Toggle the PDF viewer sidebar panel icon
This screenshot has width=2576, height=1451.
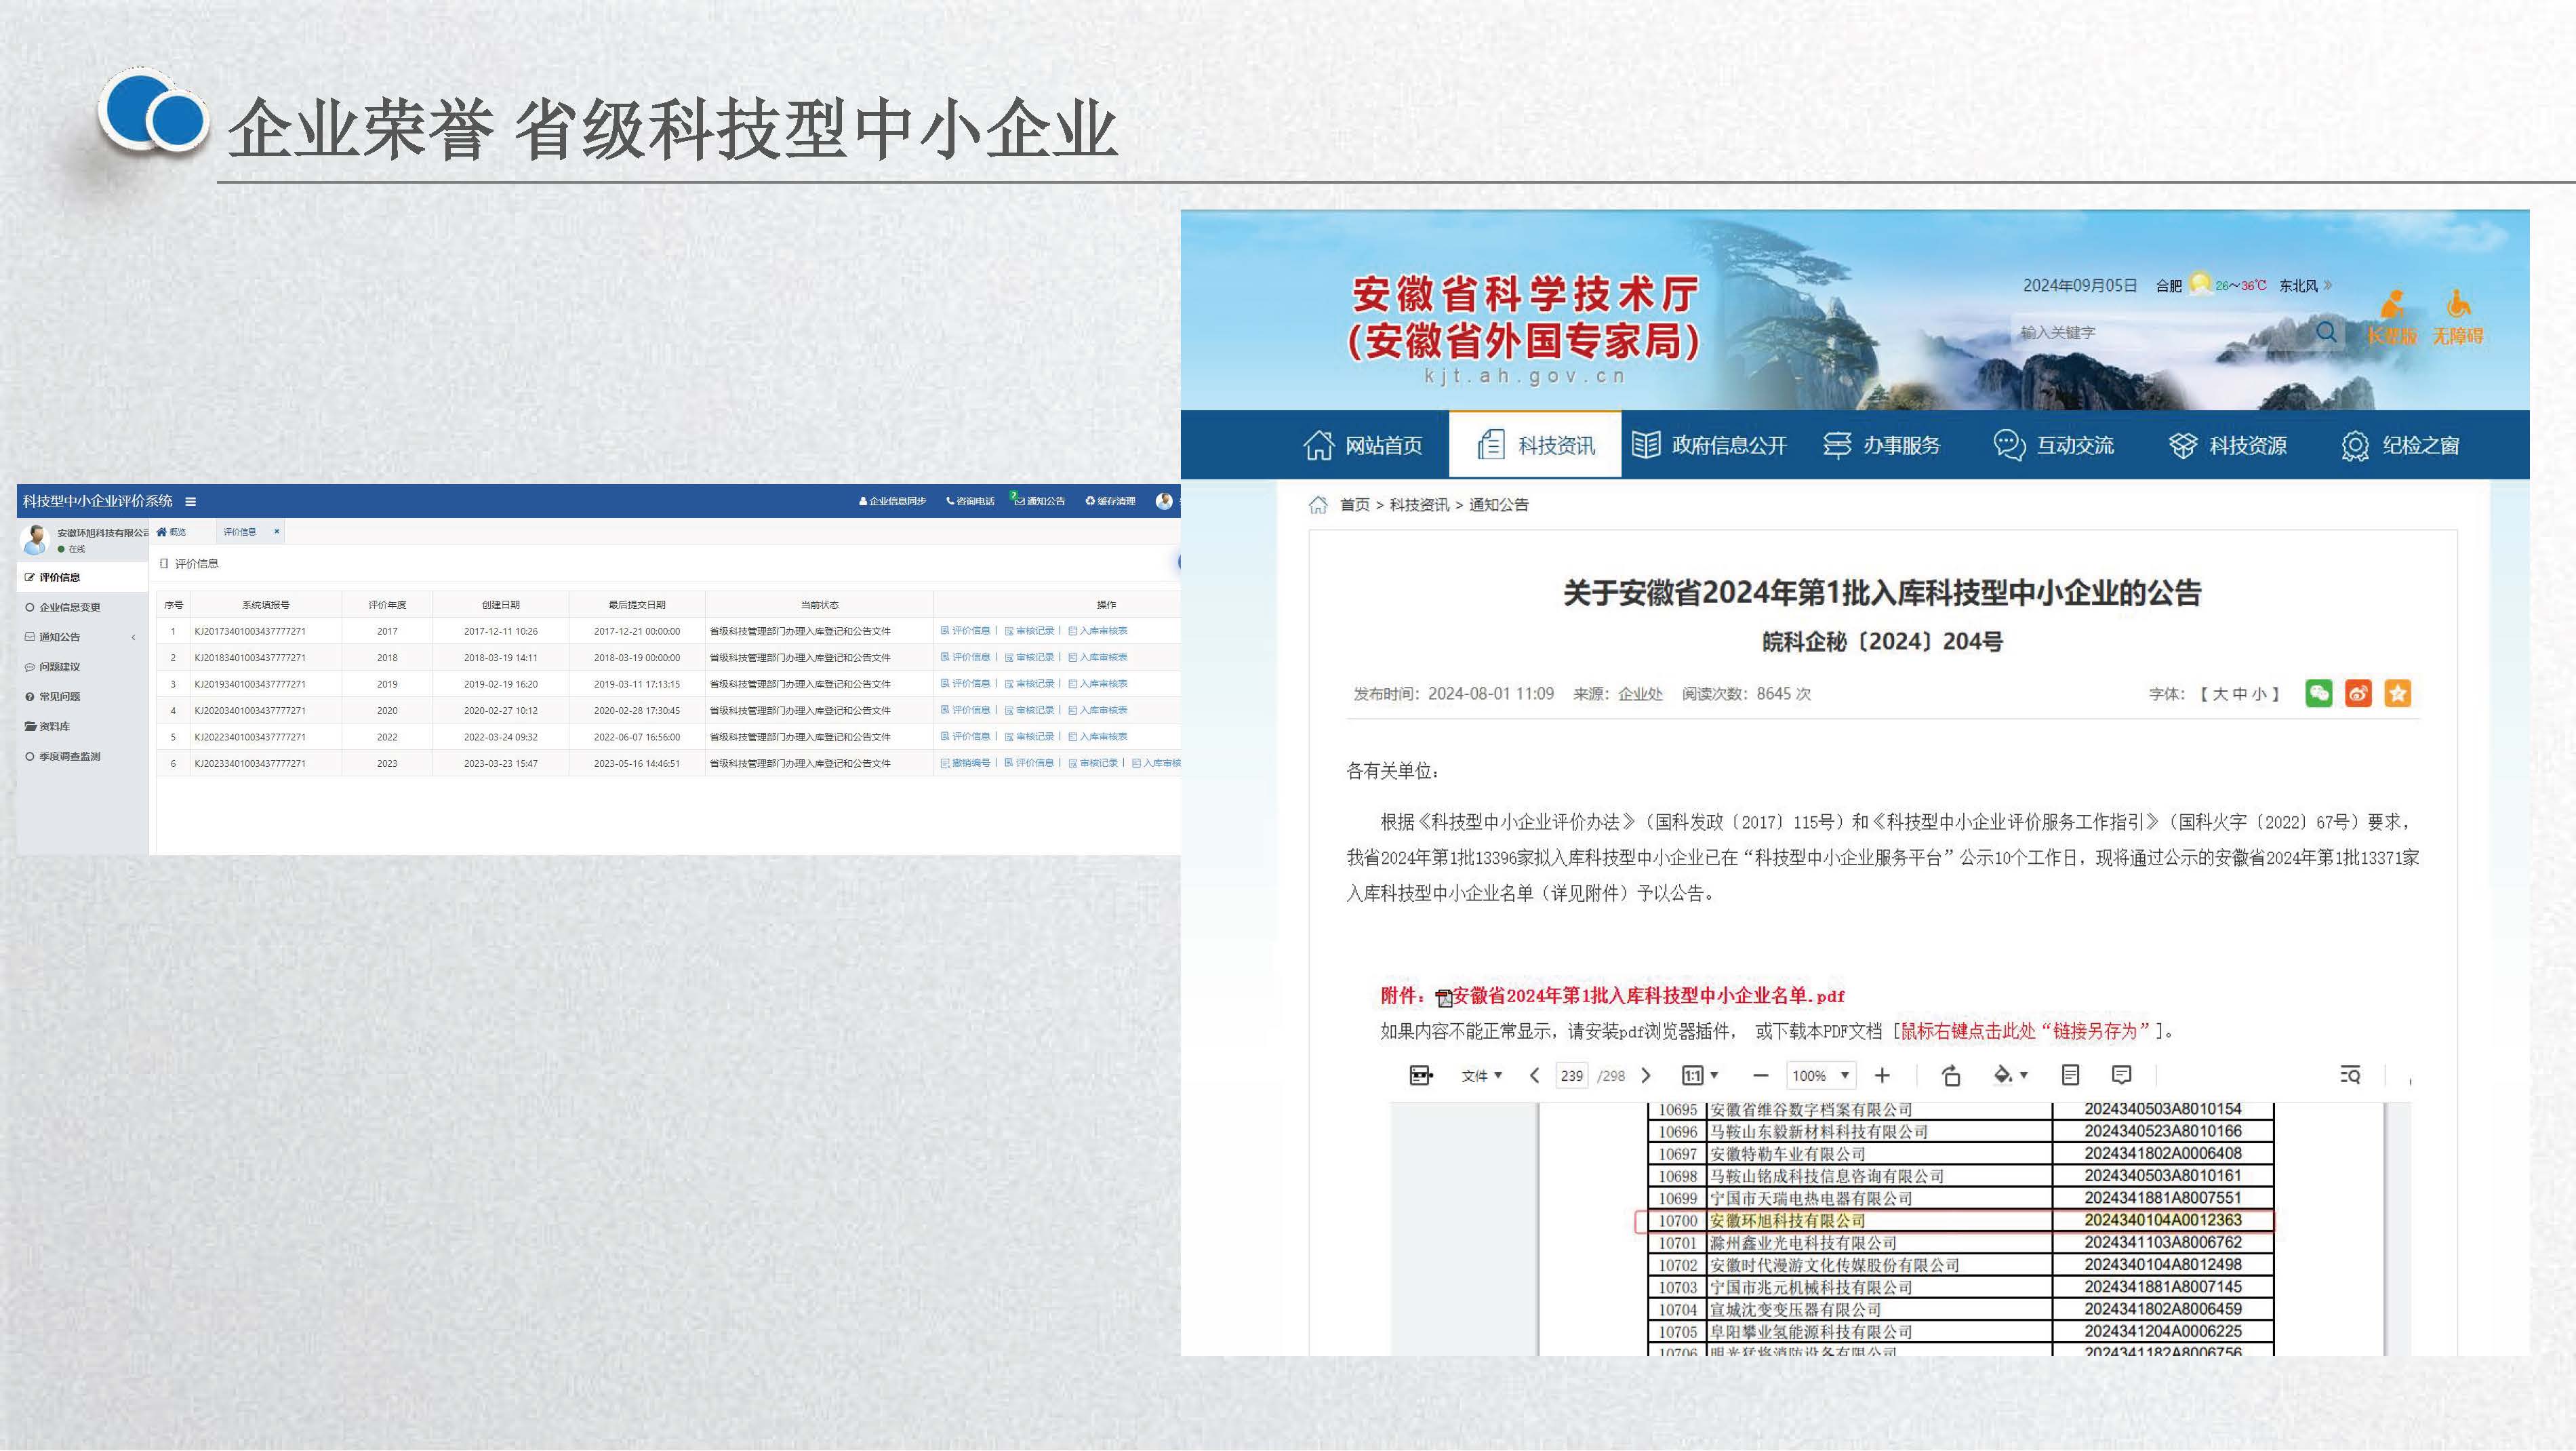point(1421,1076)
